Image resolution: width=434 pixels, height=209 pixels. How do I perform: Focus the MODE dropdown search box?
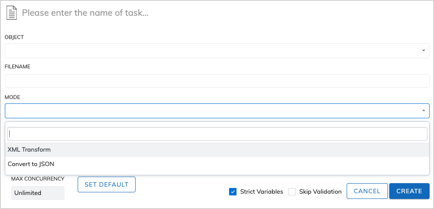(217, 134)
